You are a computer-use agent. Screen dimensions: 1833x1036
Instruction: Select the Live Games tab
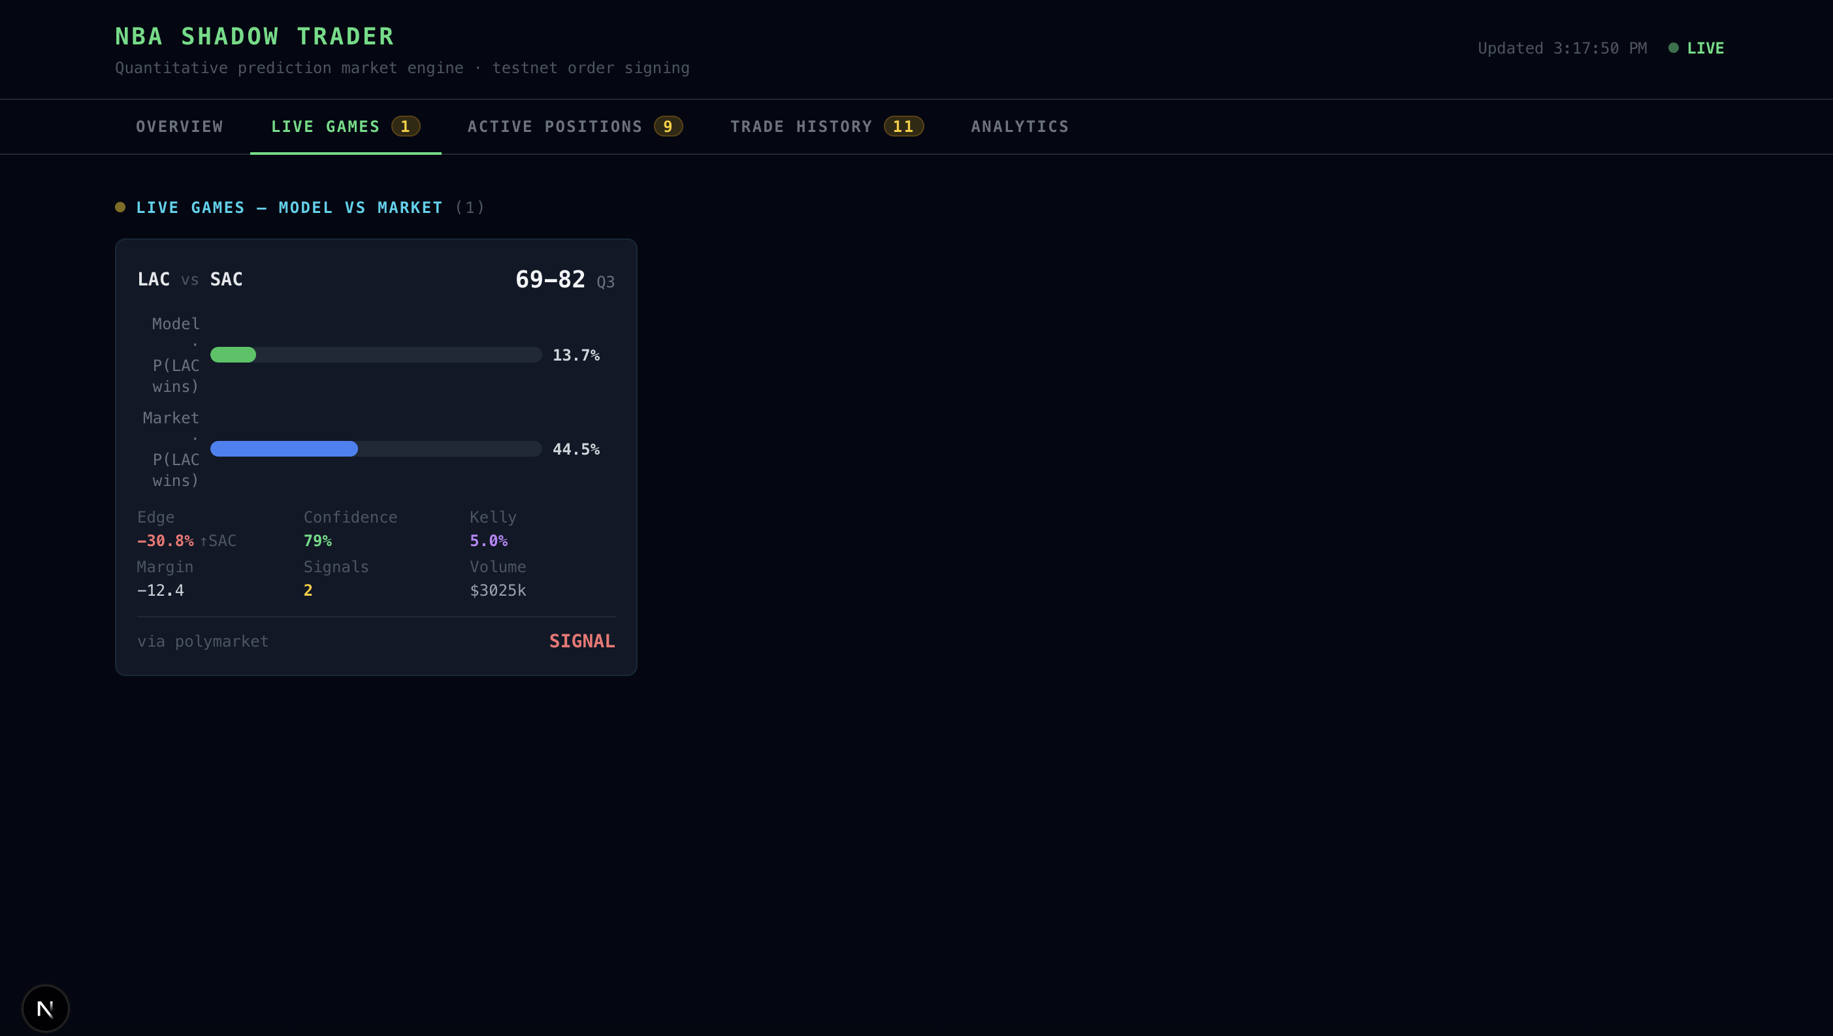[x=325, y=127]
